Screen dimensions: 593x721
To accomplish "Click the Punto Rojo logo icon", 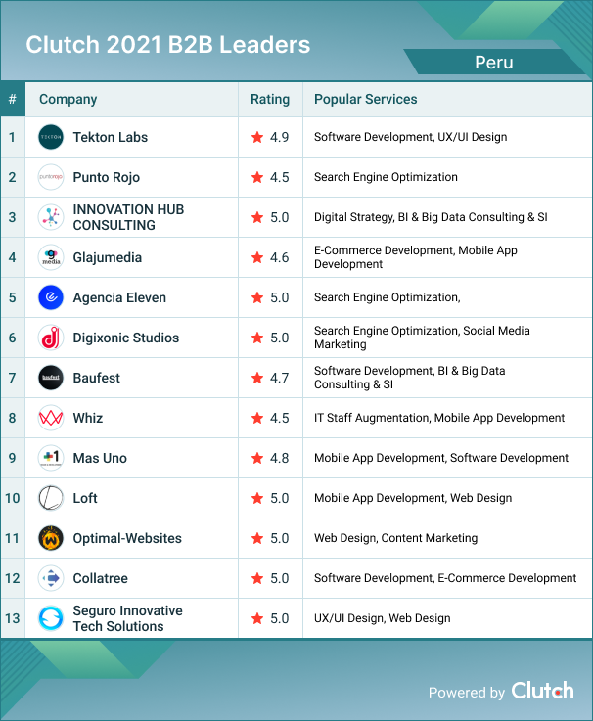I will 51,177.
